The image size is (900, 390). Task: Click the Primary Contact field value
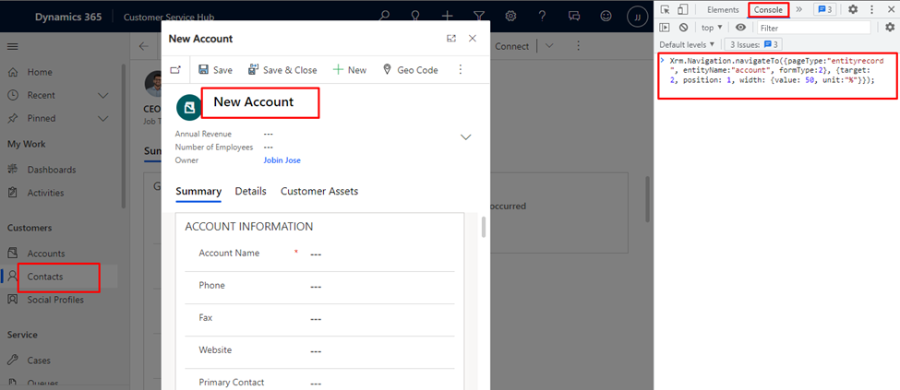315,384
